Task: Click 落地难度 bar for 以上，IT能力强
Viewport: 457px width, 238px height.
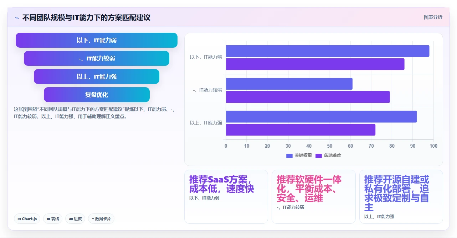Action: click(301, 129)
